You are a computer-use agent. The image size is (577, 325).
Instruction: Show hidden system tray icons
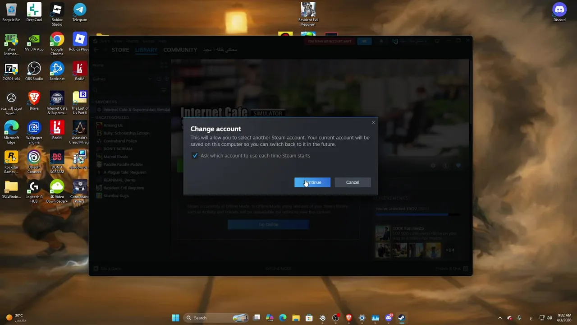[x=499, y=318]
